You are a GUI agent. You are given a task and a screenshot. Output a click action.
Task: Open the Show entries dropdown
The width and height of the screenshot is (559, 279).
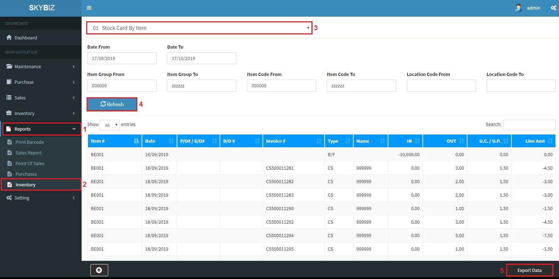(110, 125)
